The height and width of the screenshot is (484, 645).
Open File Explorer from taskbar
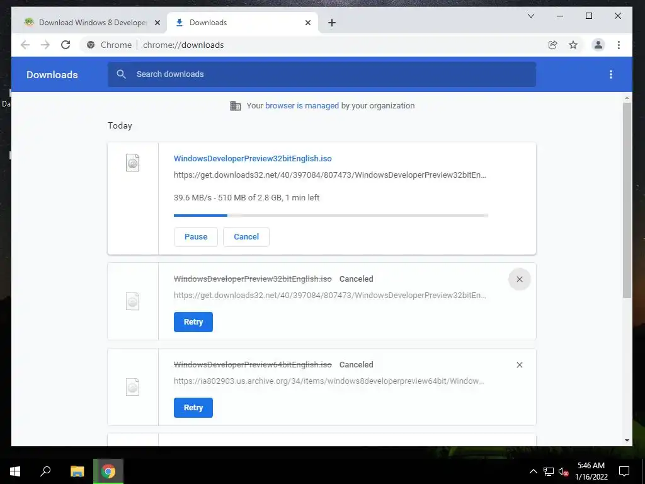77,471
